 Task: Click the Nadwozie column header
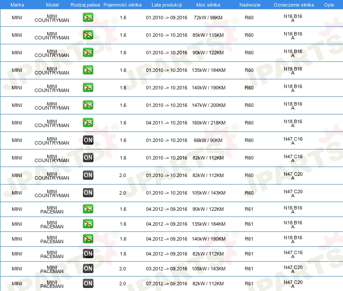pyautogui.click(x=250, y=5)
